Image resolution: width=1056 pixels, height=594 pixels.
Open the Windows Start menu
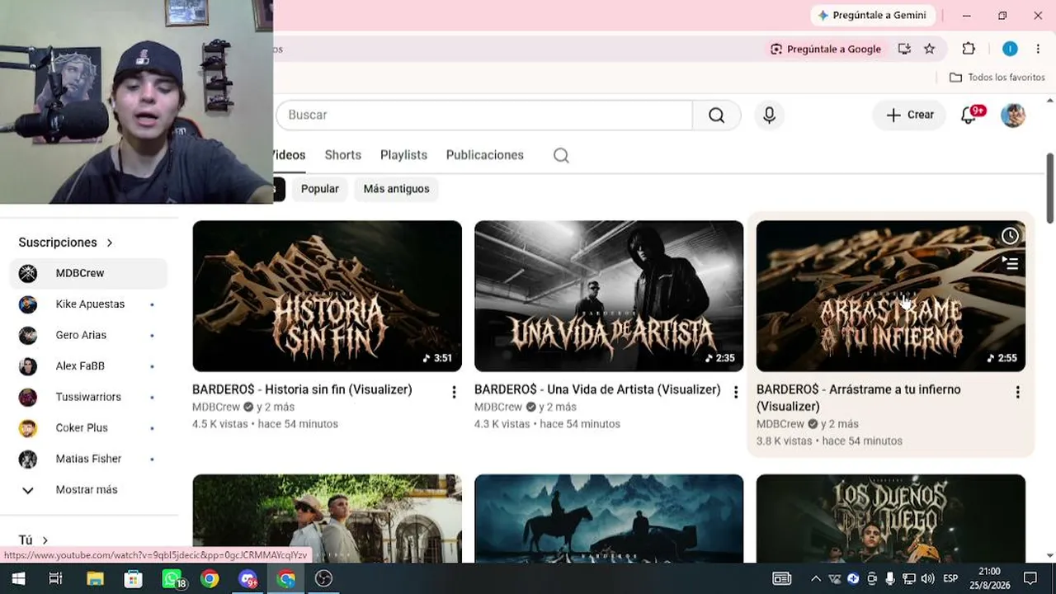point(18,579)
